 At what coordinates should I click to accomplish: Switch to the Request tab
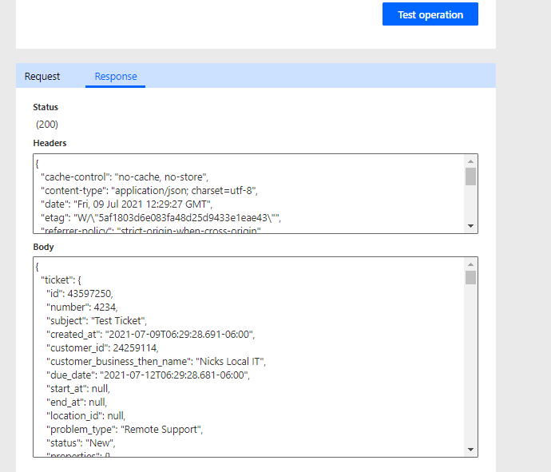[x=42, y=77]
